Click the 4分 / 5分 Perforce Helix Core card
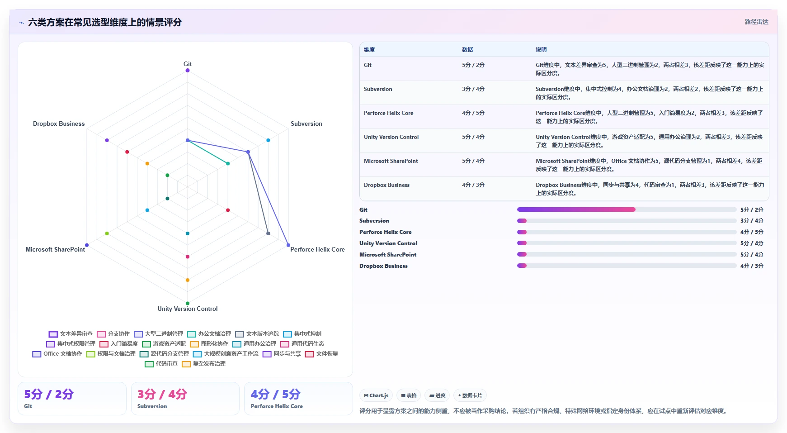 coord(298,399)
